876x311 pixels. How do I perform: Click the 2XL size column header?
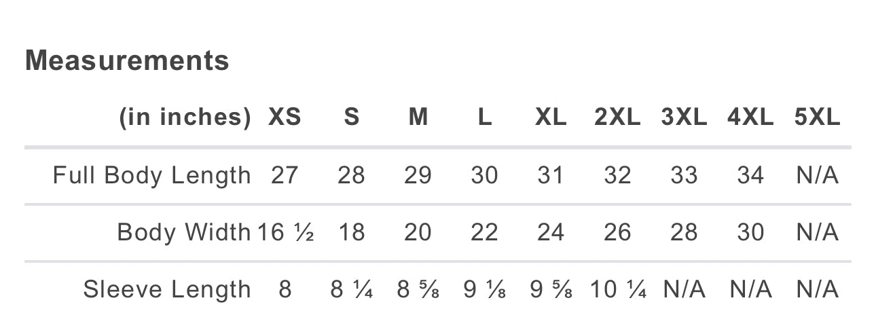point(617,118)
